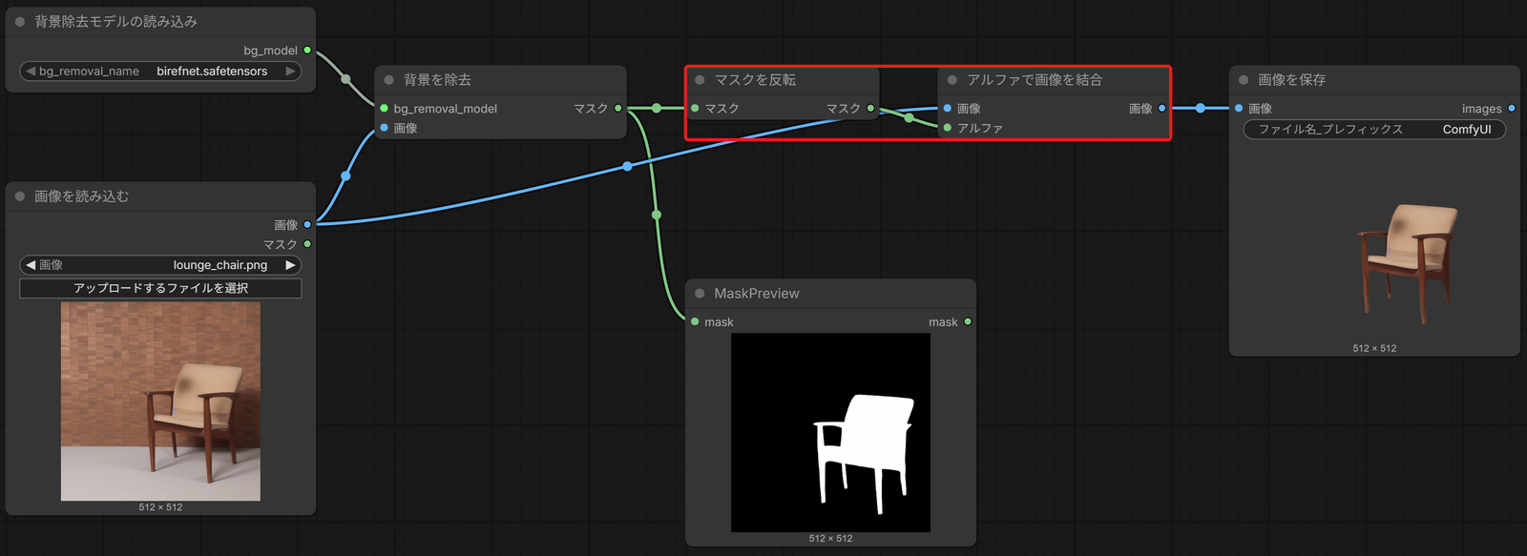This screenshot has width=1527, height=556.
Task: Click the chair photo preview in 画像を読み込む
Action: [x=160, y=402]
